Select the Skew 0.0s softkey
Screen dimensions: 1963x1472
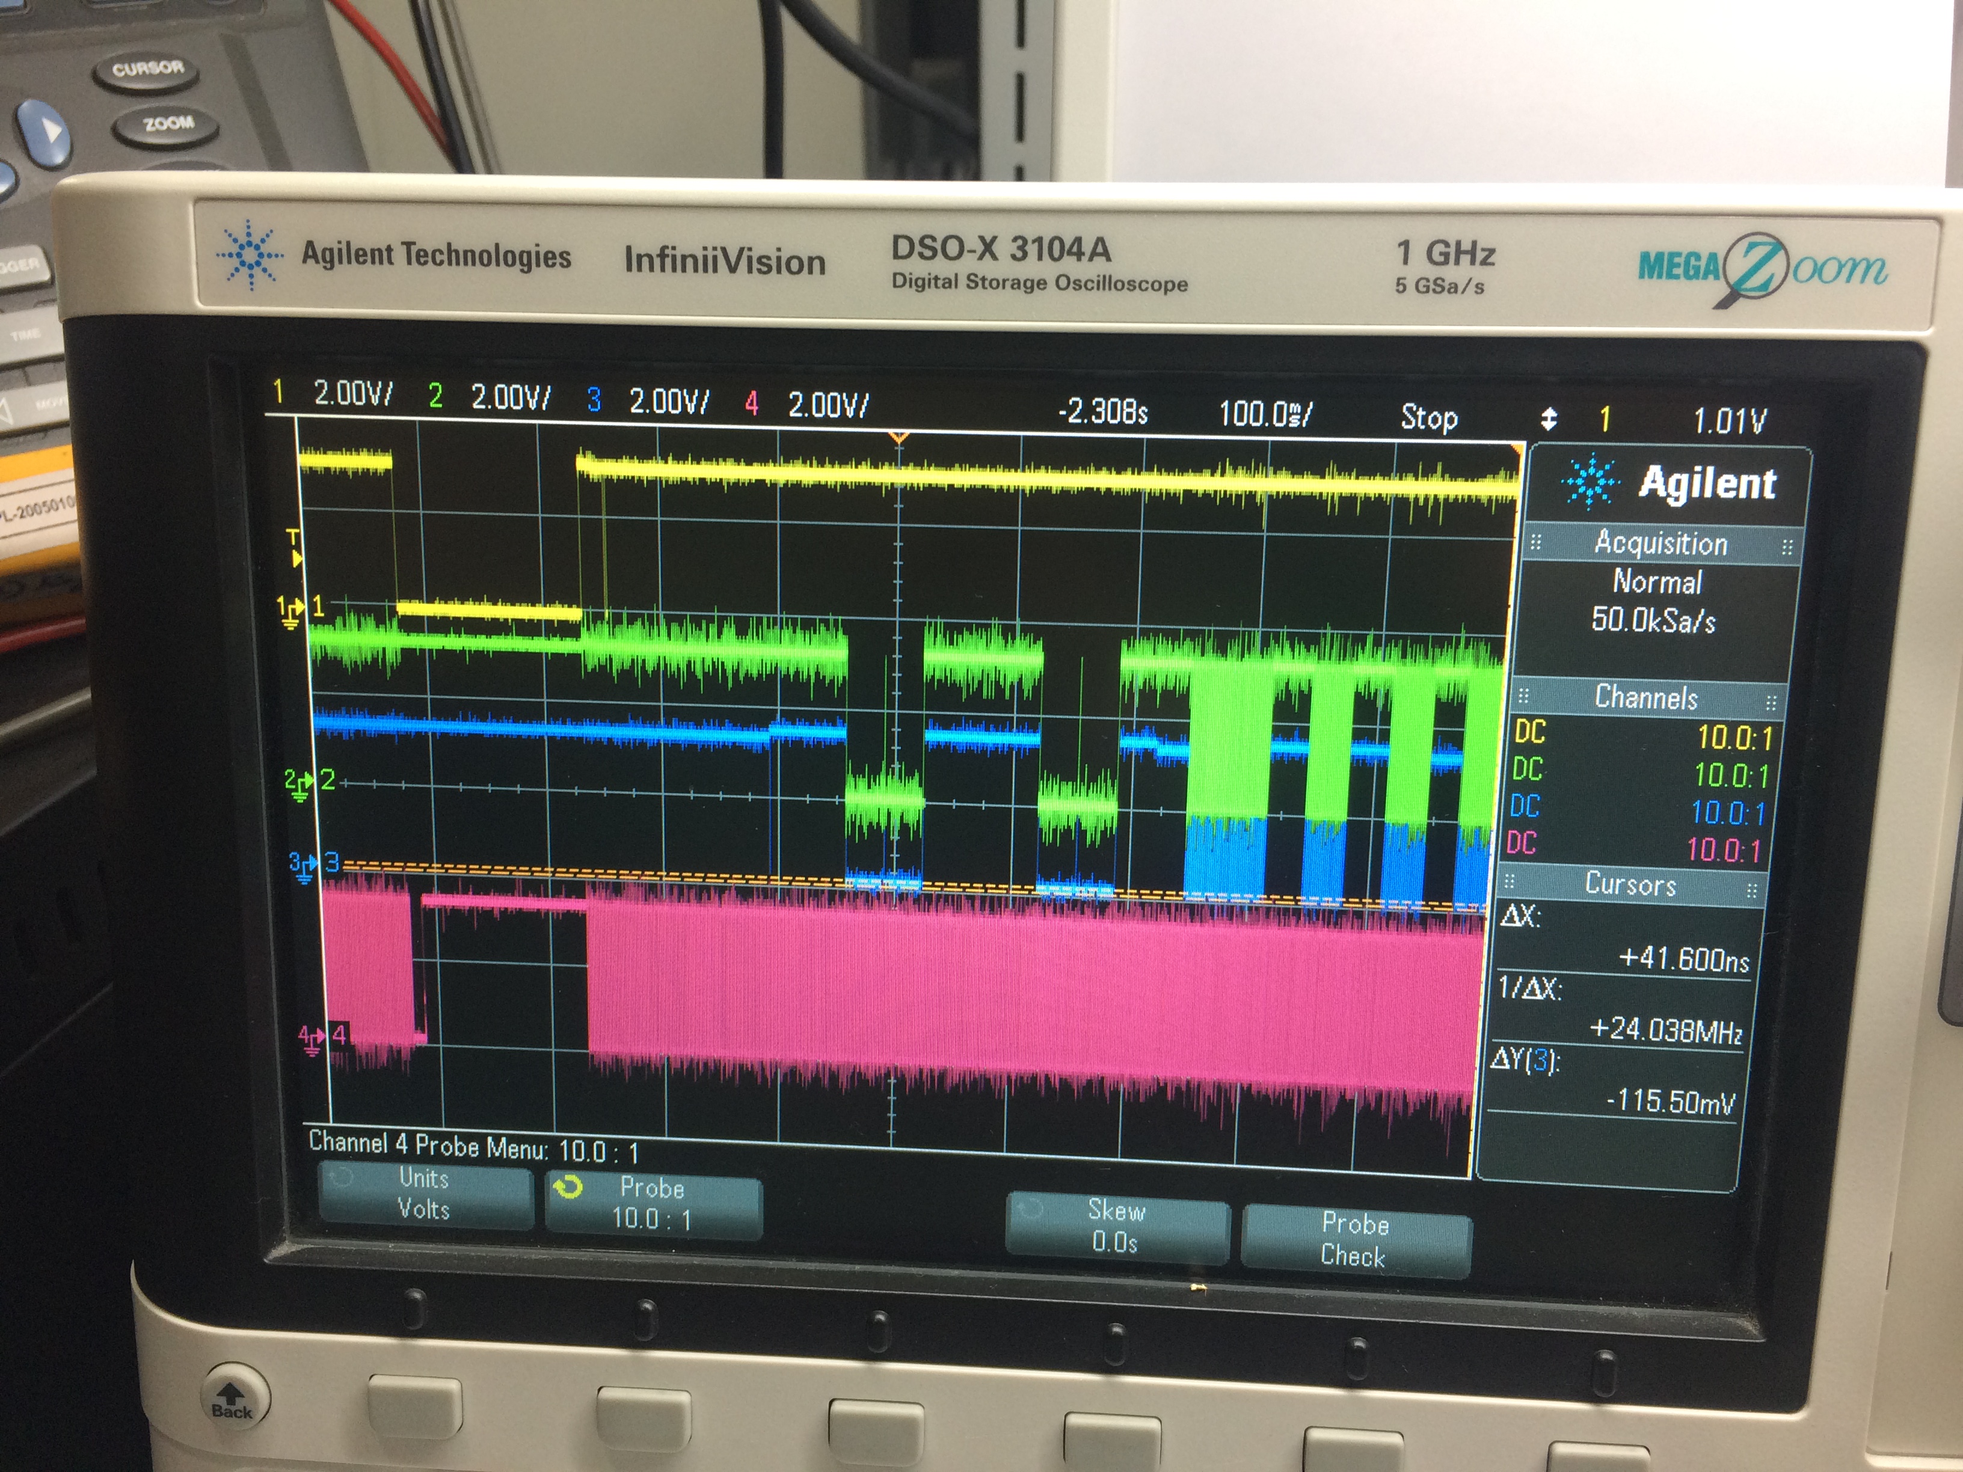click(x=1116, y=1226)
